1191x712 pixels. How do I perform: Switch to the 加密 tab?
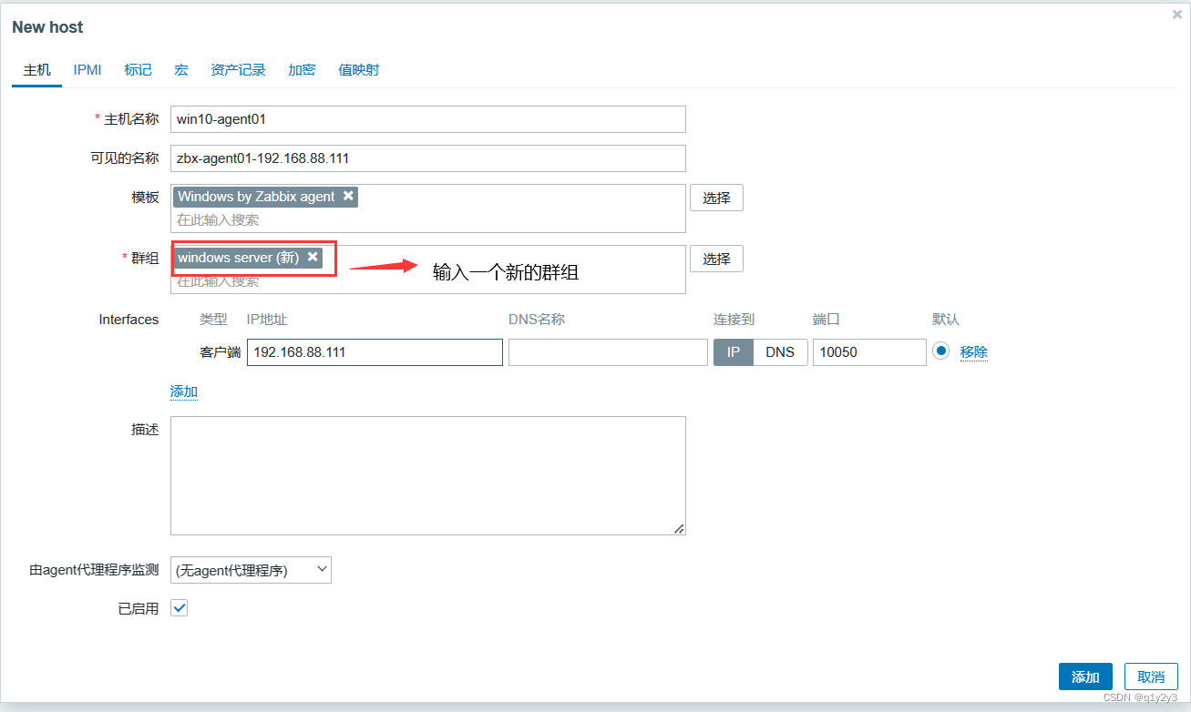pos(302,69)
